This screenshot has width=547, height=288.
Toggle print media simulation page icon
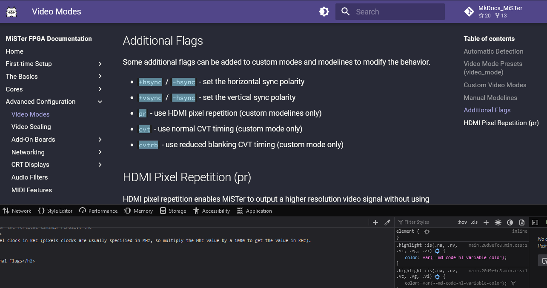[x=522, y=222]
